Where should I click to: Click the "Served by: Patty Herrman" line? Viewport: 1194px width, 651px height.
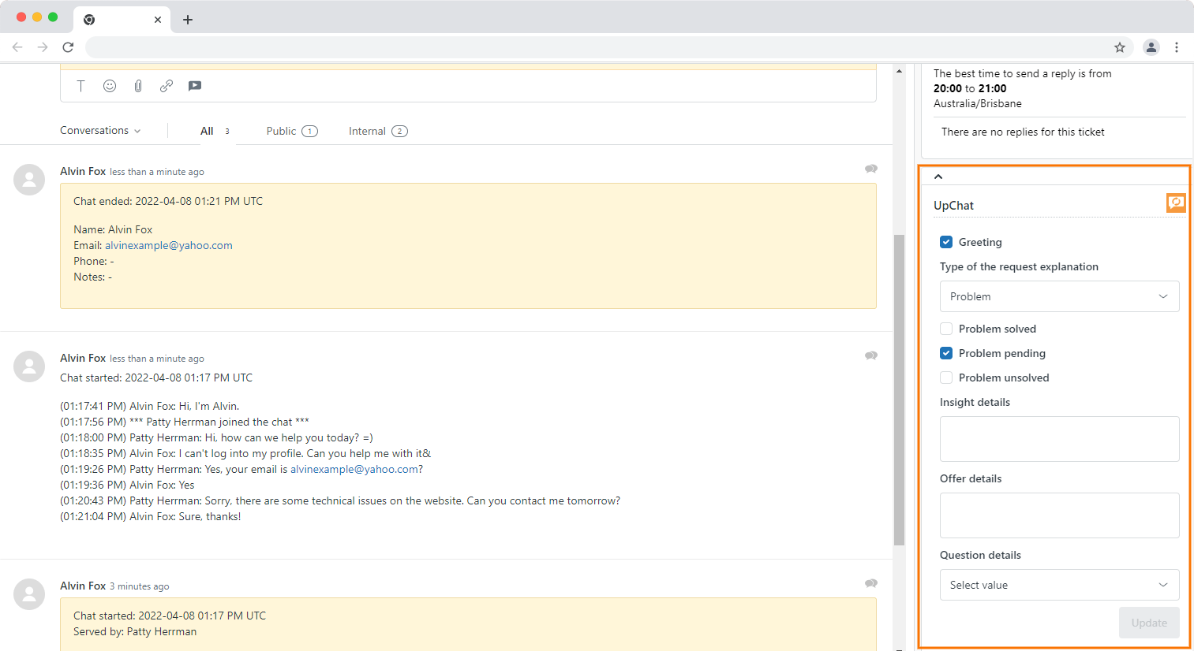coord(135,631)
